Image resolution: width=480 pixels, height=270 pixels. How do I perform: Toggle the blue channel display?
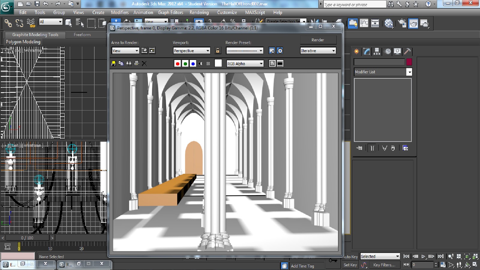pyautogui.click(x=193, y=64)
